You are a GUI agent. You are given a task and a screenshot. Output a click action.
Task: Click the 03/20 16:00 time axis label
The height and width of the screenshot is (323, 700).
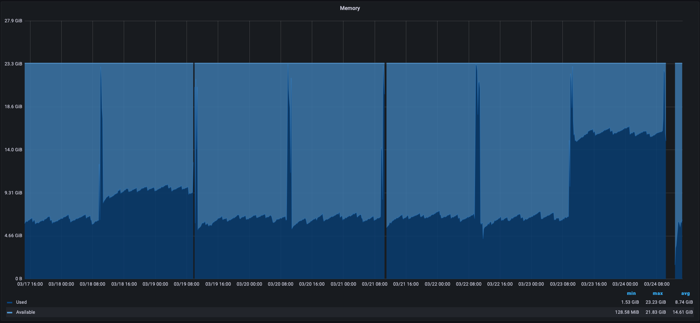click(312, 284)
